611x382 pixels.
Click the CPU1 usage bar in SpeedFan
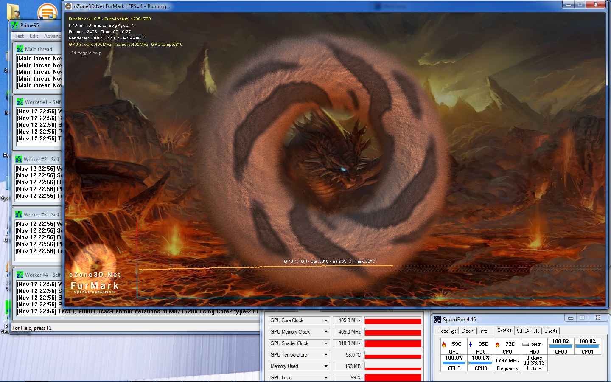coord(587,346)
